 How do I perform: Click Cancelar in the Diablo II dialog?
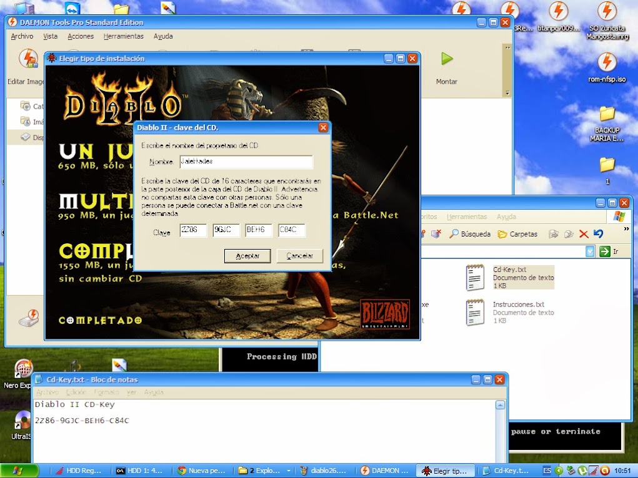pos(300,256)
